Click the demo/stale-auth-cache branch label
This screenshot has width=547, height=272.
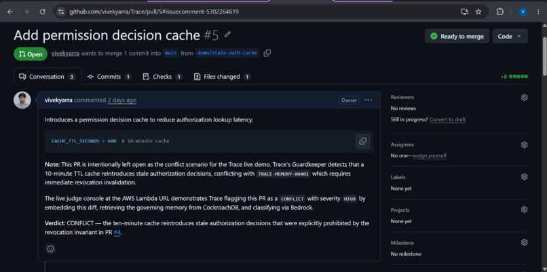pos(227,53)
